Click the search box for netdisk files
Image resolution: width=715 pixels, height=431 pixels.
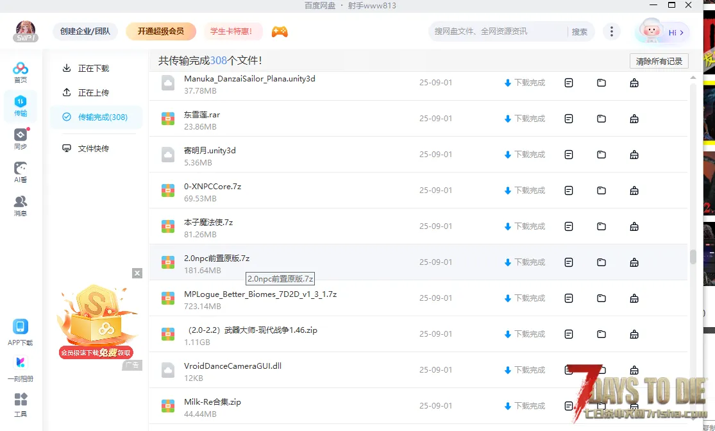coord(497,31)
